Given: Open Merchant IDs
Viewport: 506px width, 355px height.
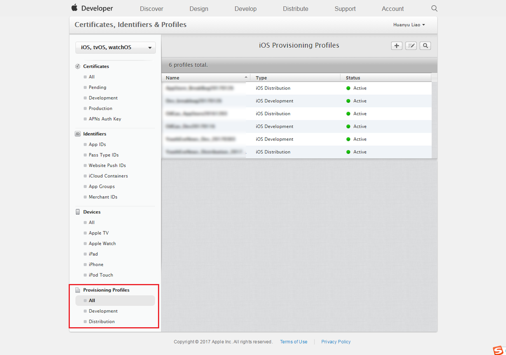Looking at the screenshot, I should pos(103,197).
